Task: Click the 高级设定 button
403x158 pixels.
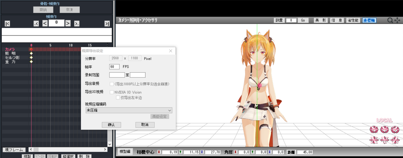Action: pyautogui.click(x=160, y=117)
